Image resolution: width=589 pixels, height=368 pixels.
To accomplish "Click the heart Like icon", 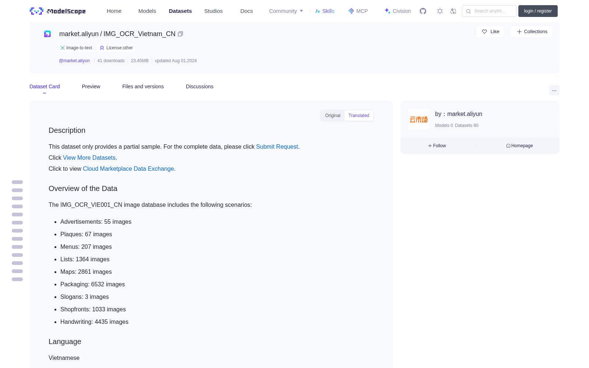I will (x=484, y=32).
